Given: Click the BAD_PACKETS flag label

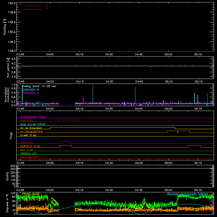Looking at the screenshot, I should click(30, 157).
